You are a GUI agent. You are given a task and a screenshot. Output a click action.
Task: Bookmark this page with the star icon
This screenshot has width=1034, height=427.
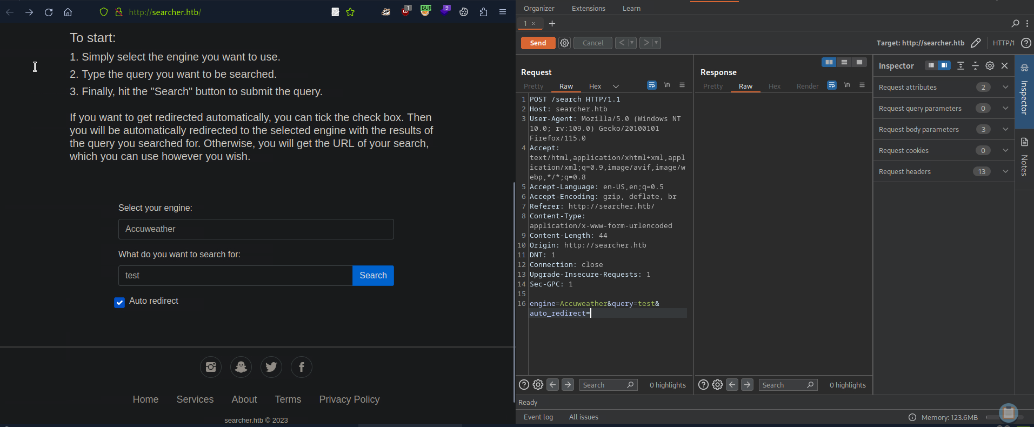350,12
